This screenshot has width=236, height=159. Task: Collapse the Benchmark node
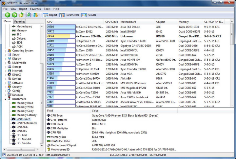pos(6,99)
